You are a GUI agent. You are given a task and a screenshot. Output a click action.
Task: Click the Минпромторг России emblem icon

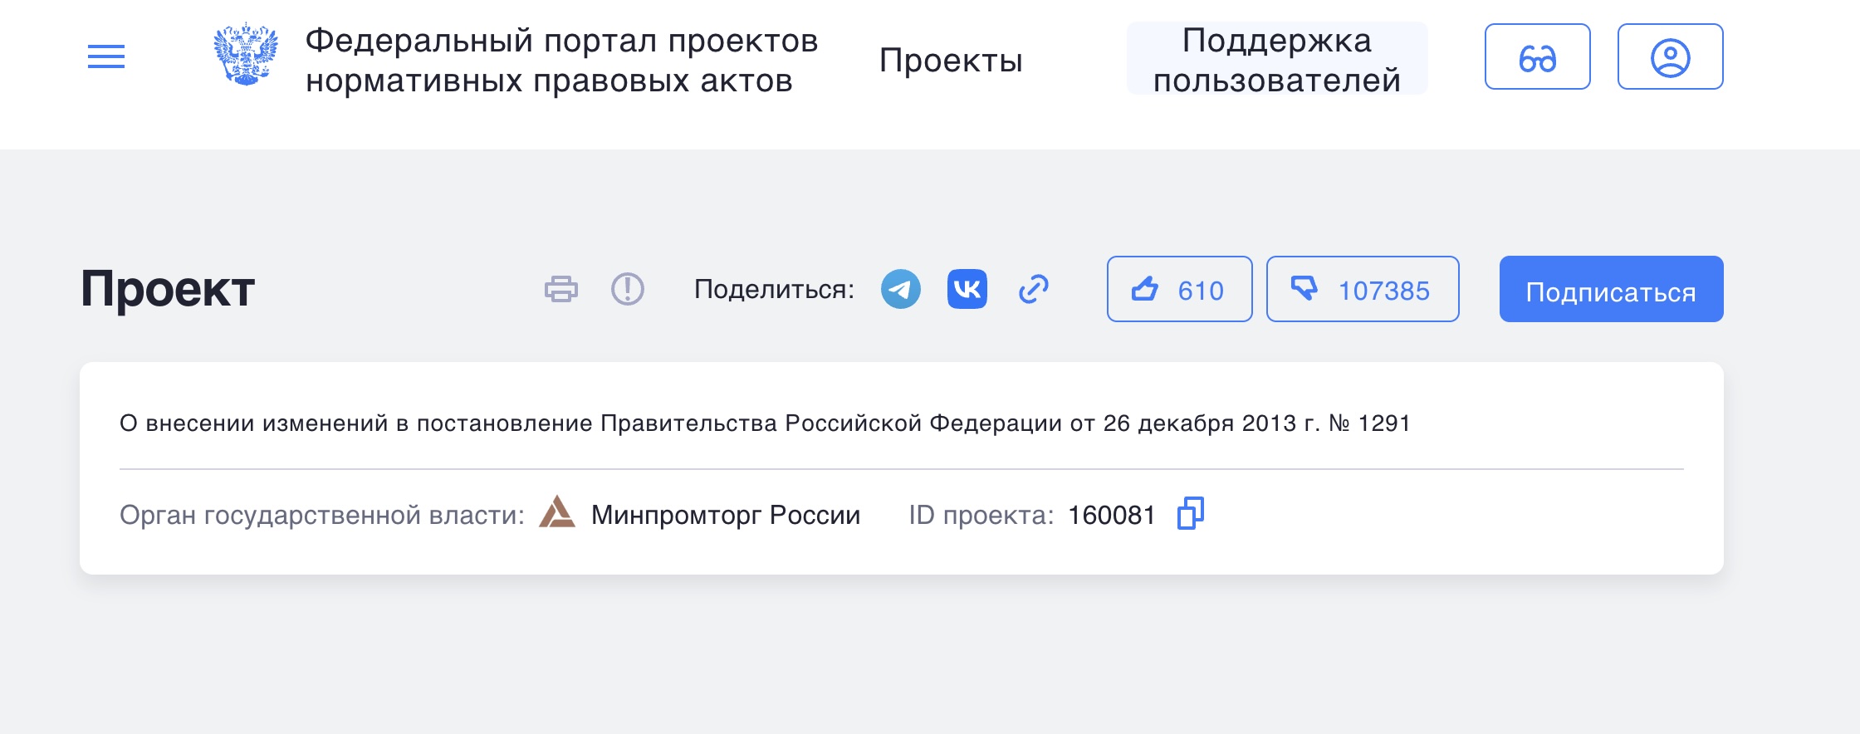click(557, 512)
